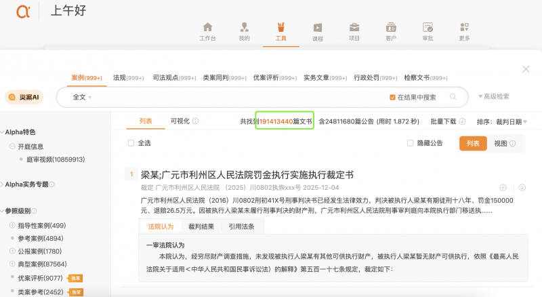Click the 审批 approval icon
Image resolution: width=542 pixels, height=297 pixels.
[428, 27]
